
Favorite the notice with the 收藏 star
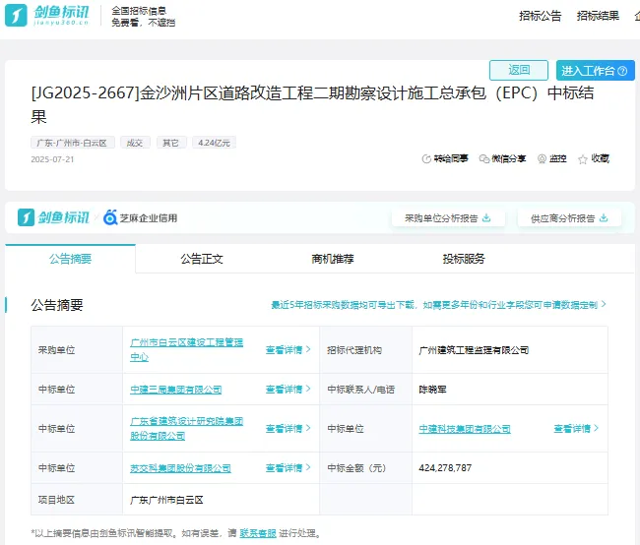tap(583, 158)
